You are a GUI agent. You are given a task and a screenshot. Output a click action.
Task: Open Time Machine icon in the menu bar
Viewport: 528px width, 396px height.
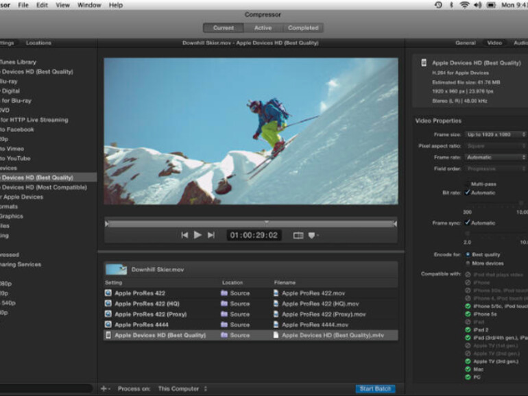(x=438, y=5)
